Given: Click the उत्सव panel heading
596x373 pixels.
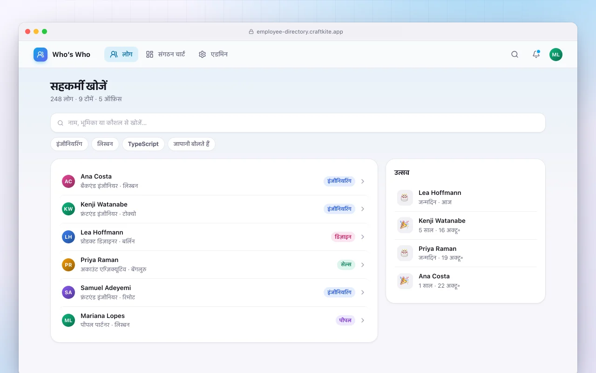Looking at the screenshot, I should point(402,173).
